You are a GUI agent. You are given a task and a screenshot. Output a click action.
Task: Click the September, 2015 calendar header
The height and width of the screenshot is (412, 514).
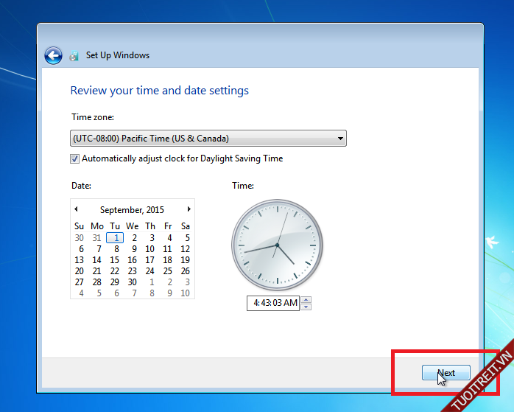coord(133,210)
